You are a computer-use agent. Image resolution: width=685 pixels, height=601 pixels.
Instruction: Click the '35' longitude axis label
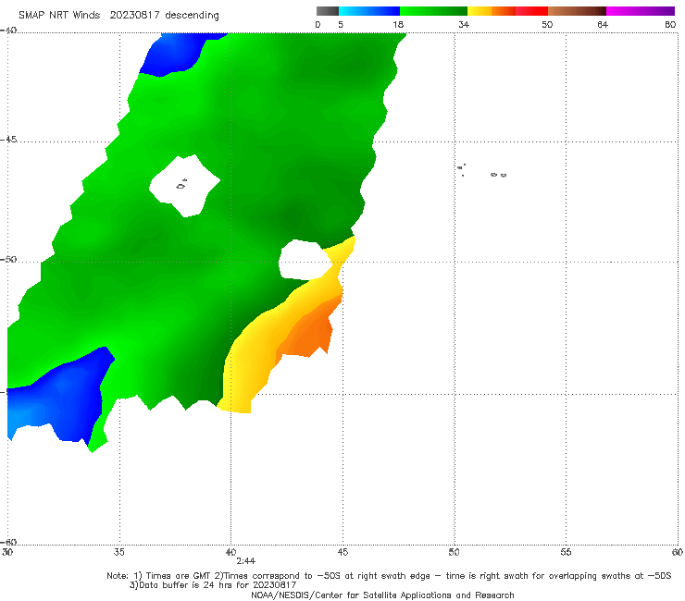click(119, 552)
